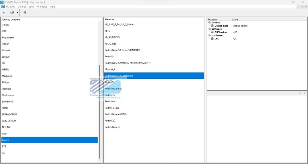Select Vivo vendor
Image resolution: width=308 pixels, height=164 pixels.
click(x=50, y=134)
